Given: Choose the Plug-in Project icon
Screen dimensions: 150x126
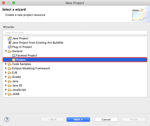Looking at the screenshot, I should point(10,47).
